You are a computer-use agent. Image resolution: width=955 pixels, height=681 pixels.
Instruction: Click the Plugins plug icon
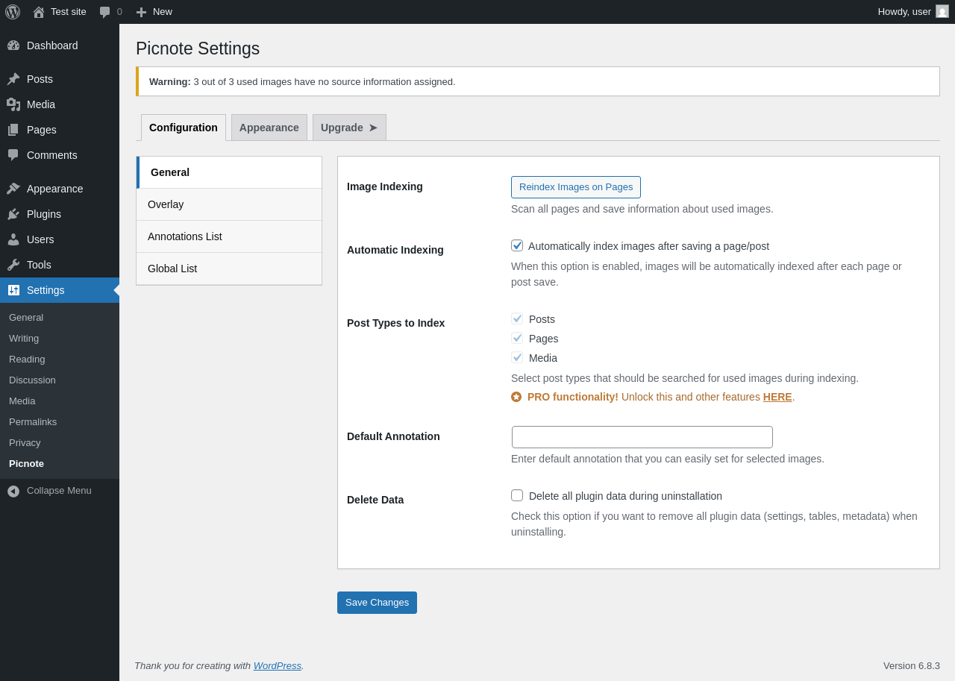click(x=13, y=214)
